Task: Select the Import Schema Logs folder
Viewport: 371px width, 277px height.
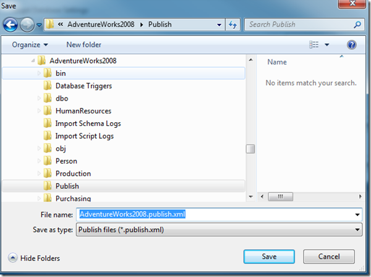Action: 88,123
